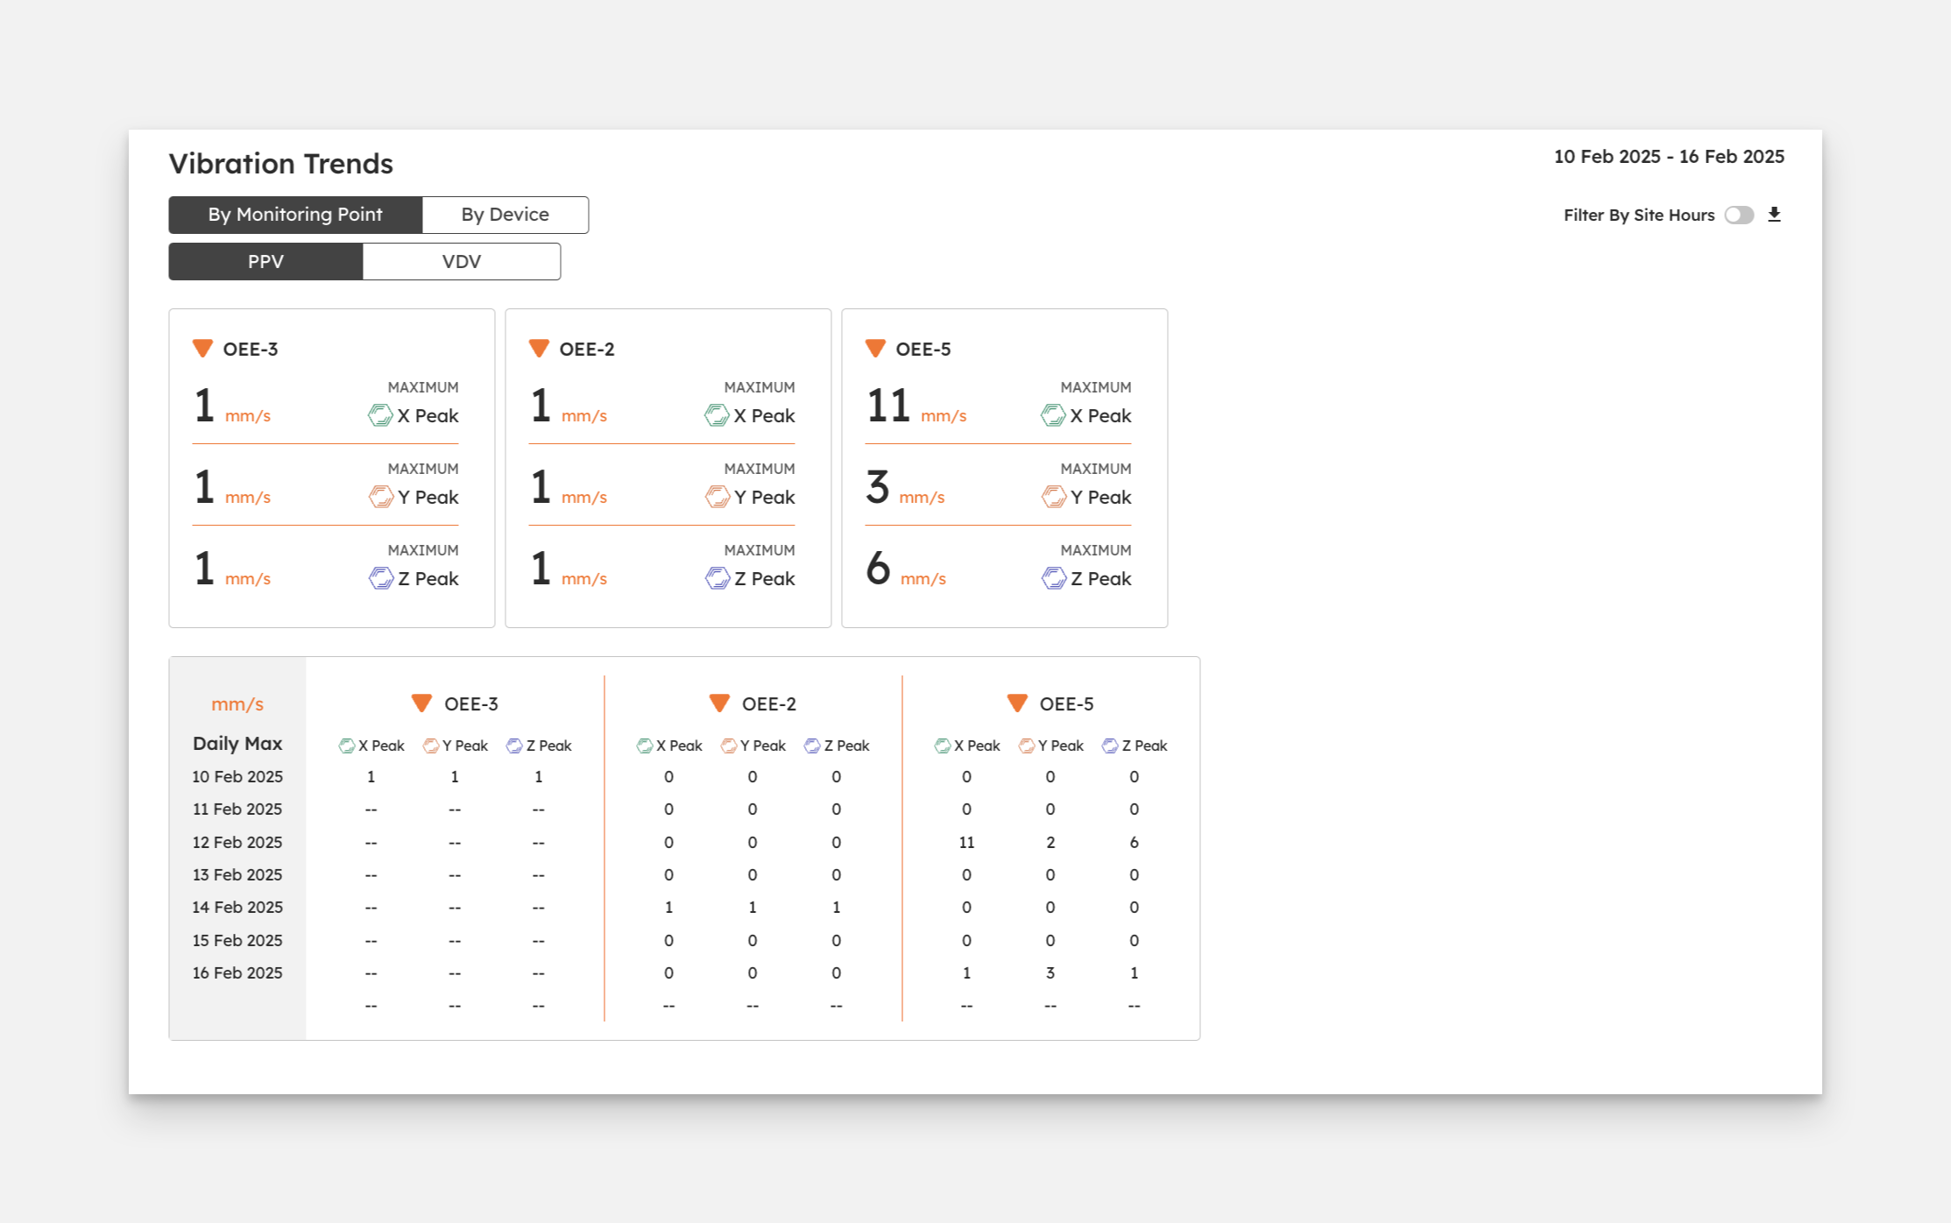The image size is (1951, 1223).
Task: Click the OEE-5 X Peak value 11 in the table
Action: tap(966, 842)
